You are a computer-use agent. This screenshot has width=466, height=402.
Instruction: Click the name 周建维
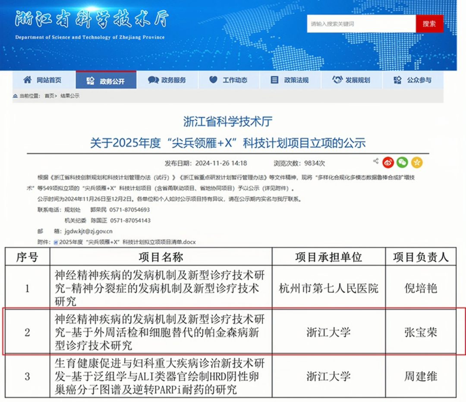(x=421, y=377)
